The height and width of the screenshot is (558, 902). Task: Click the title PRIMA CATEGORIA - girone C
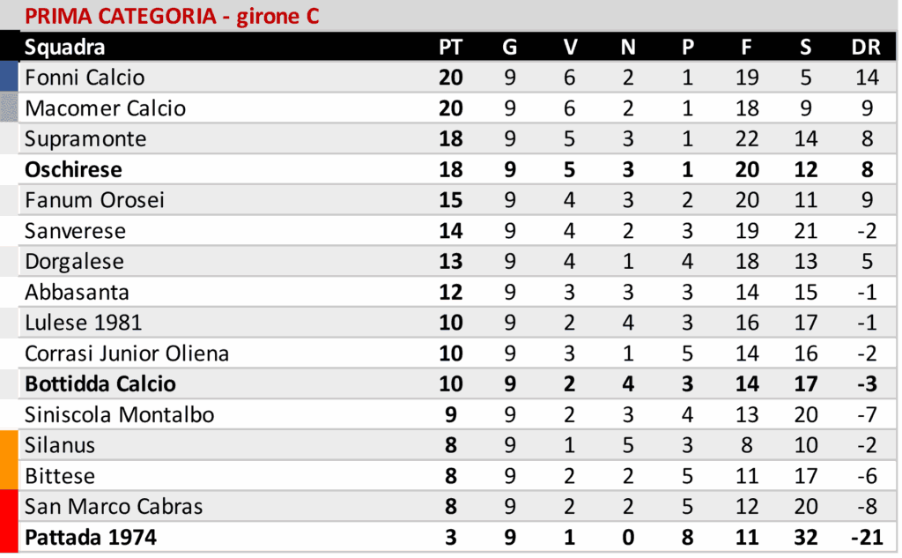(172, 17)
